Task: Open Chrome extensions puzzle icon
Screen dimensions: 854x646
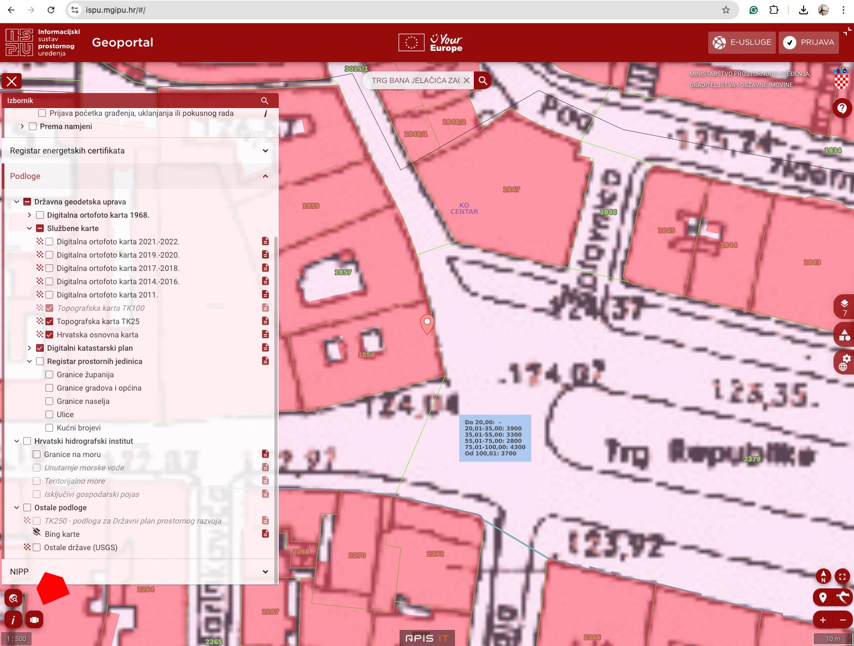Action: click(774, 10)
